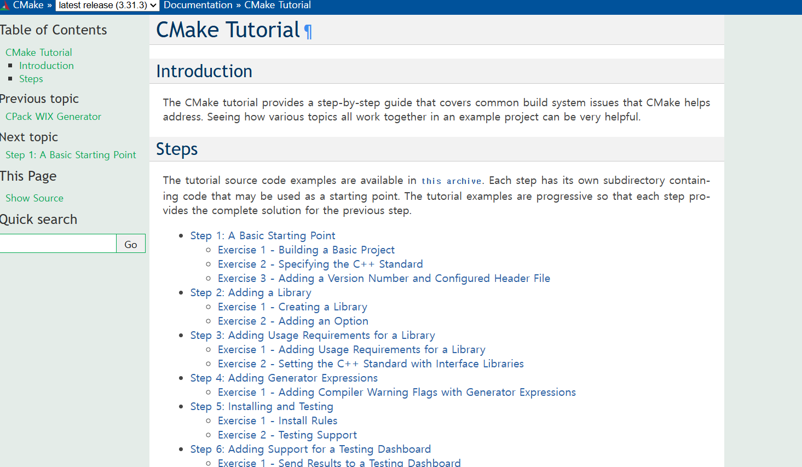The image size is (802, 467).
Task: Click the Steps section heading
Action: pyautogui.click(x=177, y=149)
